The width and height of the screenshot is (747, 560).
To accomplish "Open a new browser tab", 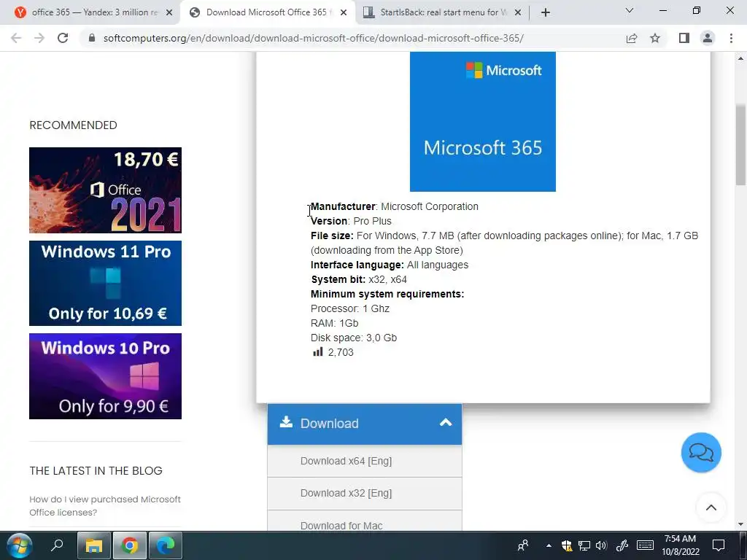I will pos(546,12).
